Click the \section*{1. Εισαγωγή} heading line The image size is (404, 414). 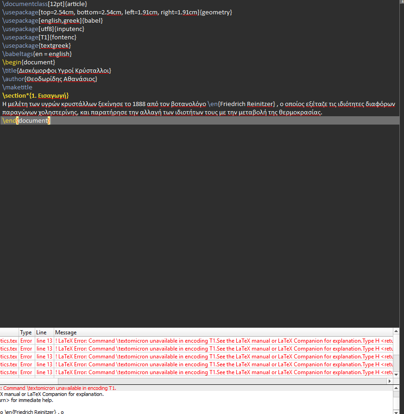35,95
